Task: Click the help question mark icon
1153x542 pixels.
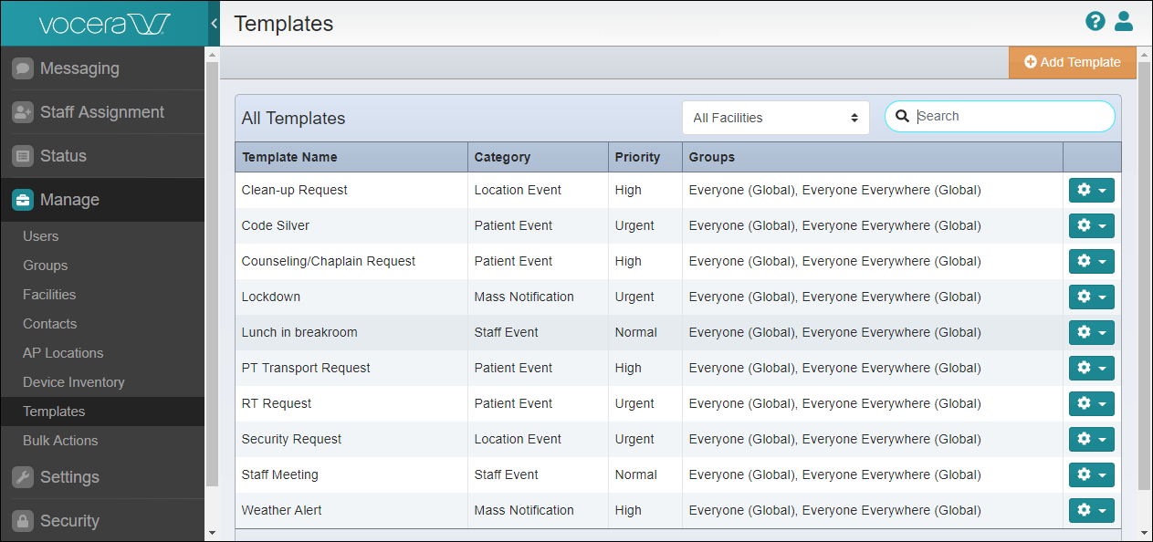Action: 1095,22
